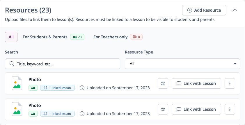Viewport: 245px width, 125px height.
Task: Select the All filter tab
Action: coord(11,37)
